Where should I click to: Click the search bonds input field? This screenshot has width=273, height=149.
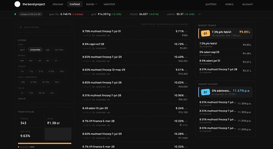point(45,27)
